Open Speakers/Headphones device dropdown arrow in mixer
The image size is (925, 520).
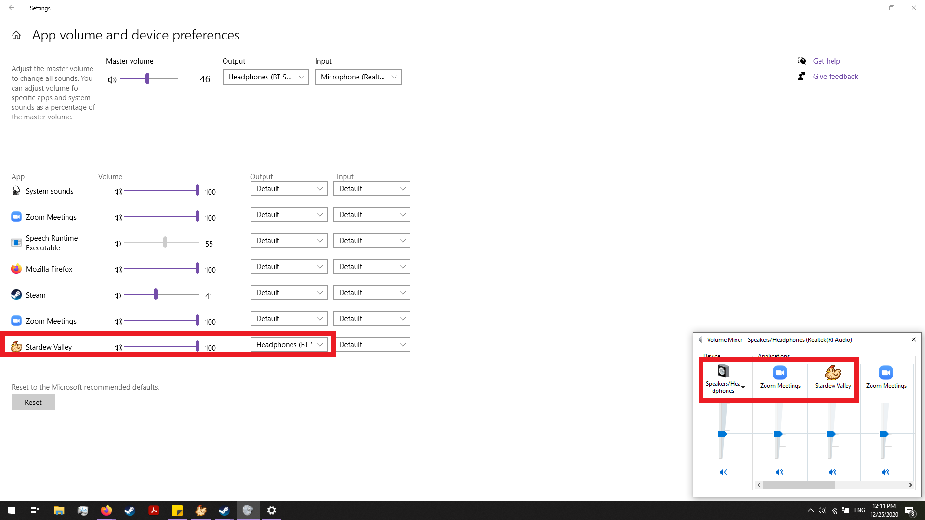tap(743, 387)
